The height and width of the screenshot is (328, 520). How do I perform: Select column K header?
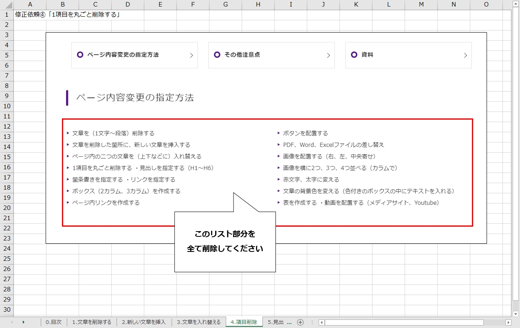[x=356, y=5]
